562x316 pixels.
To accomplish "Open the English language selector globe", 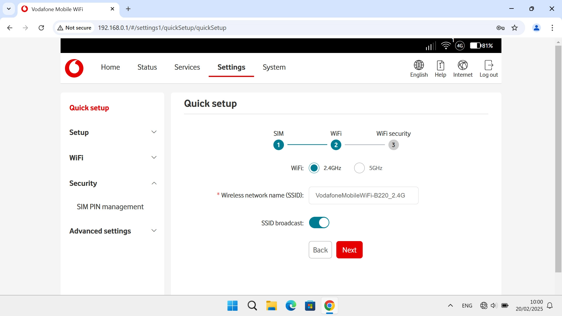I will click(x=419, y=65).
